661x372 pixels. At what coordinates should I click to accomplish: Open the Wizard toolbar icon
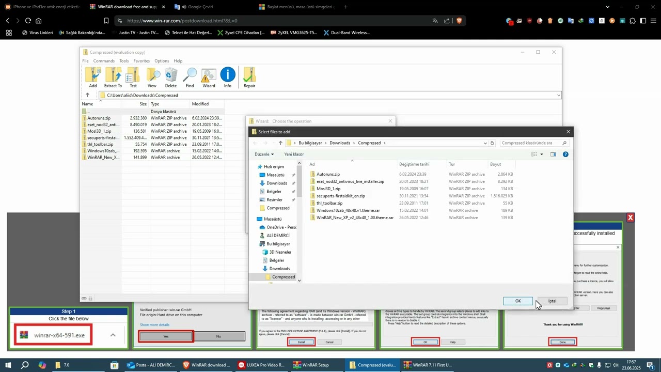[209, 78]
